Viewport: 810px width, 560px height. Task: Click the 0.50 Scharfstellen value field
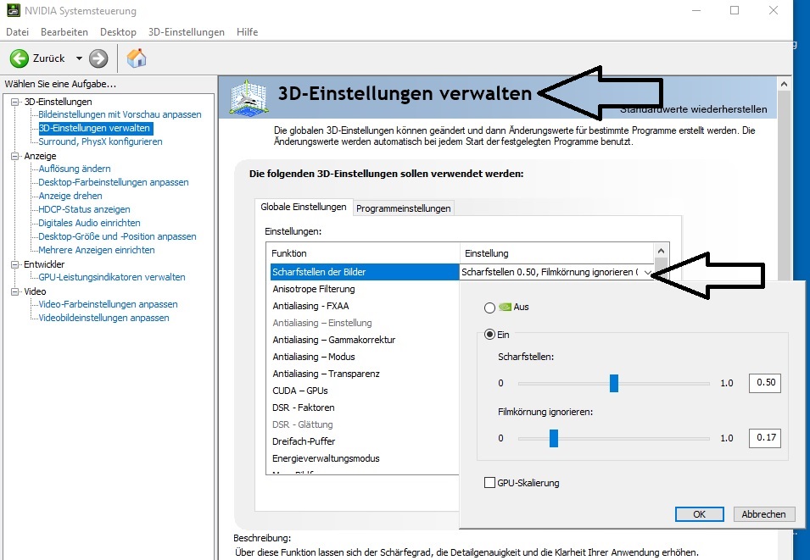tap(764, 383)
